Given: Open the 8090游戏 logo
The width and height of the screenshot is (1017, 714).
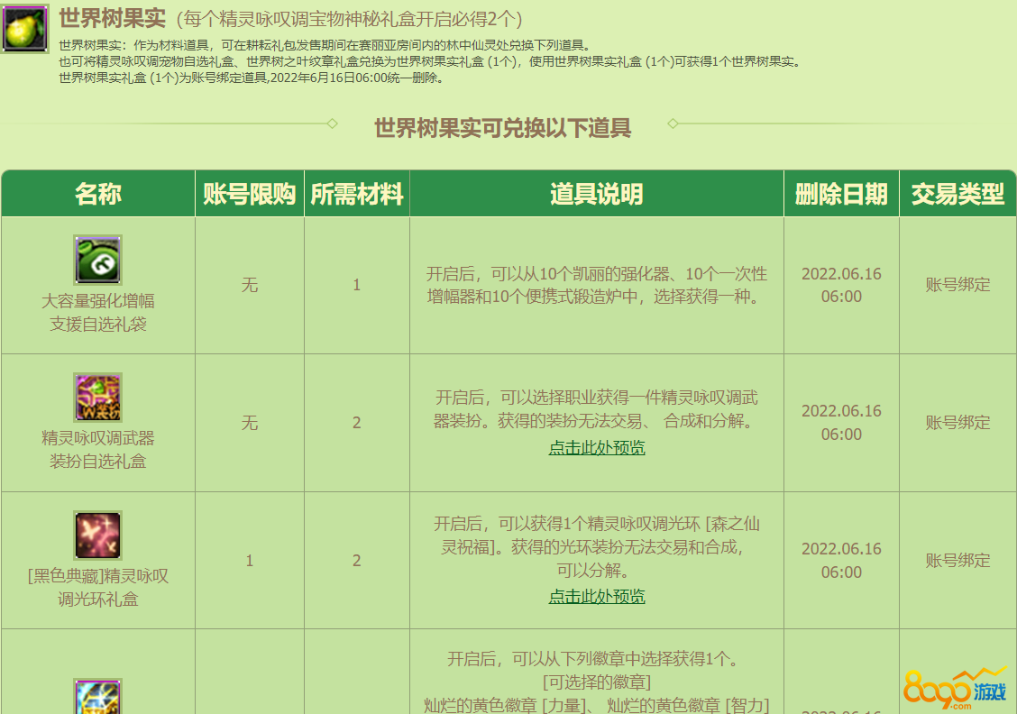Looking at the screenshot, I should [x=955, y=688].
